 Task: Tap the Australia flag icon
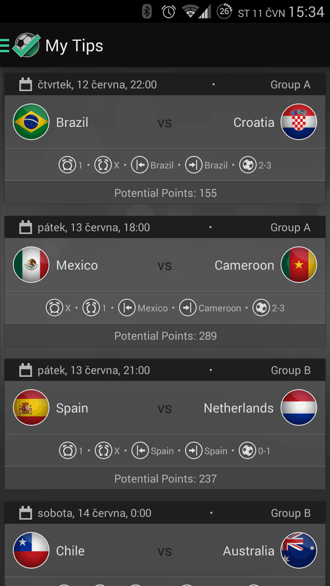click(x=299, y=550)
